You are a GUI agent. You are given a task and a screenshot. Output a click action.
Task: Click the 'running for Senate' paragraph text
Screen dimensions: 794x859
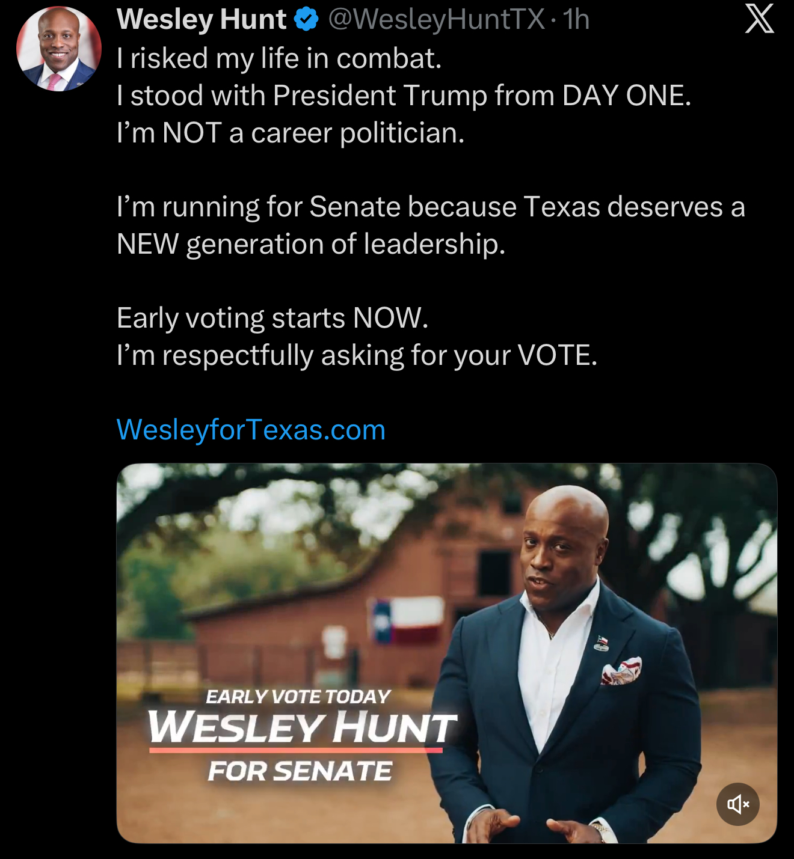(431, 225)
